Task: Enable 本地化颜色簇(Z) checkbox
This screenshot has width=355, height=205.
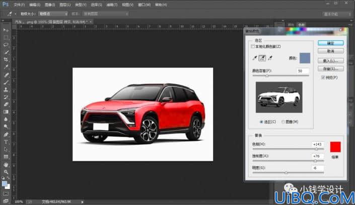Action: click(x=253, y=47)
